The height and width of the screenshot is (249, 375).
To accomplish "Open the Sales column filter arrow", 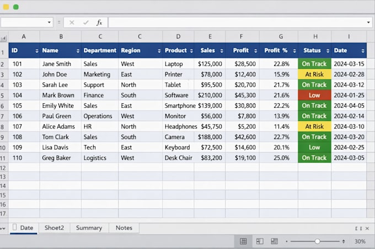I will click(x=222, y=51).
